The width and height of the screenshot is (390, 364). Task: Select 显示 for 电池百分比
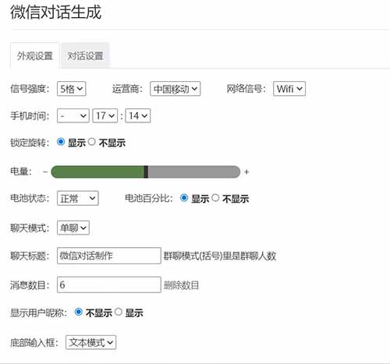(184, 198)
